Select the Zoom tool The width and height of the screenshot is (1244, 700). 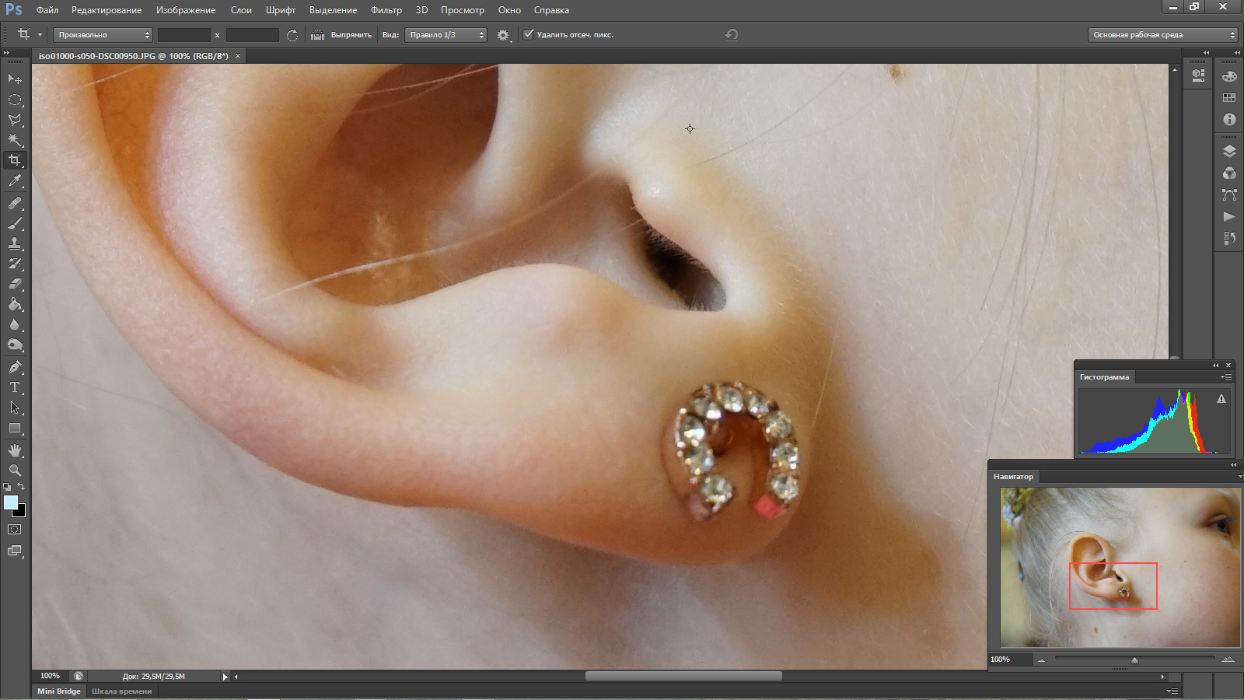15,471
